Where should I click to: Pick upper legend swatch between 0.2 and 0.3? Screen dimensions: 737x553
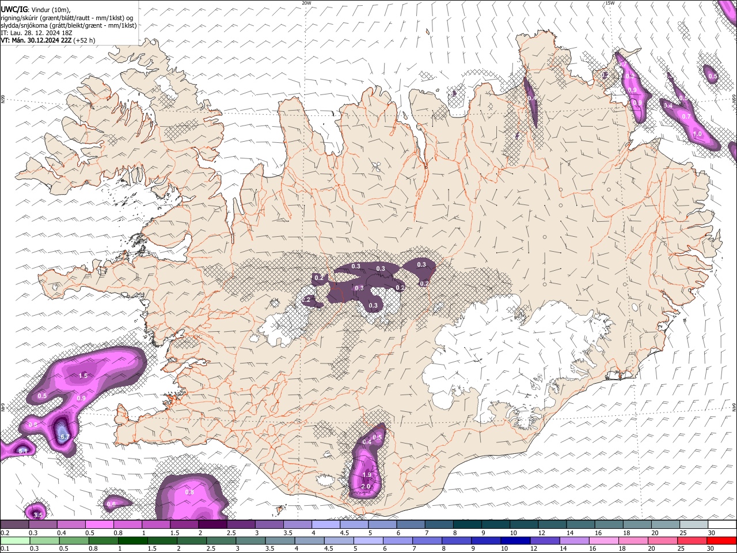(x=14, y=525)
